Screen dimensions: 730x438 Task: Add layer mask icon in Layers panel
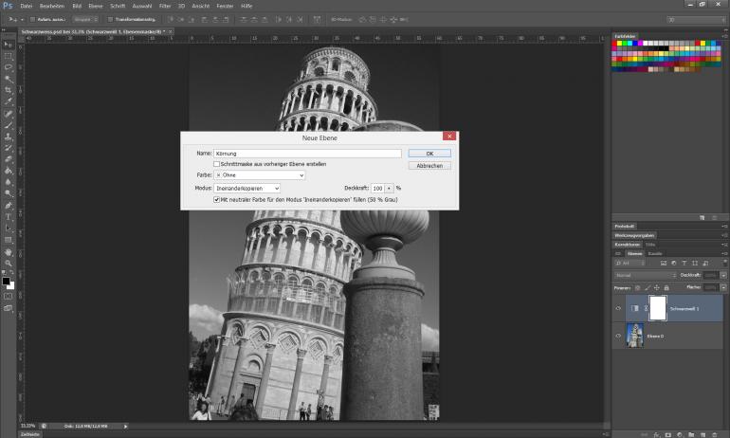(x=668, y=435)
